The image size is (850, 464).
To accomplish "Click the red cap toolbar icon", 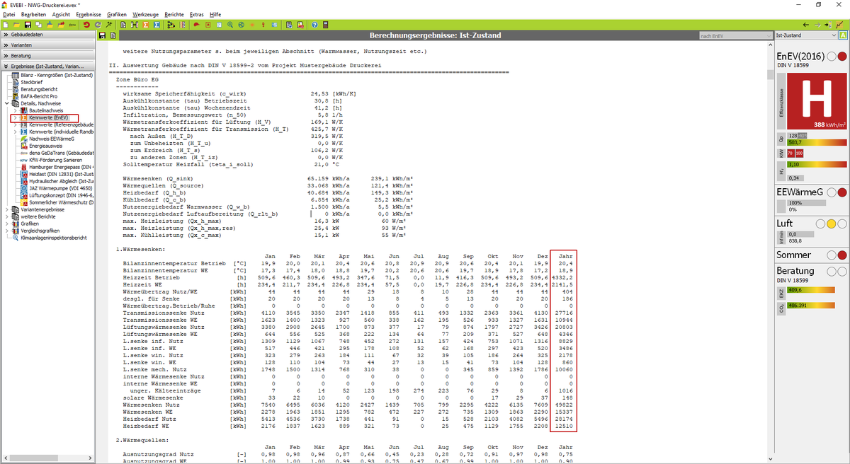I will coord(195,24).
